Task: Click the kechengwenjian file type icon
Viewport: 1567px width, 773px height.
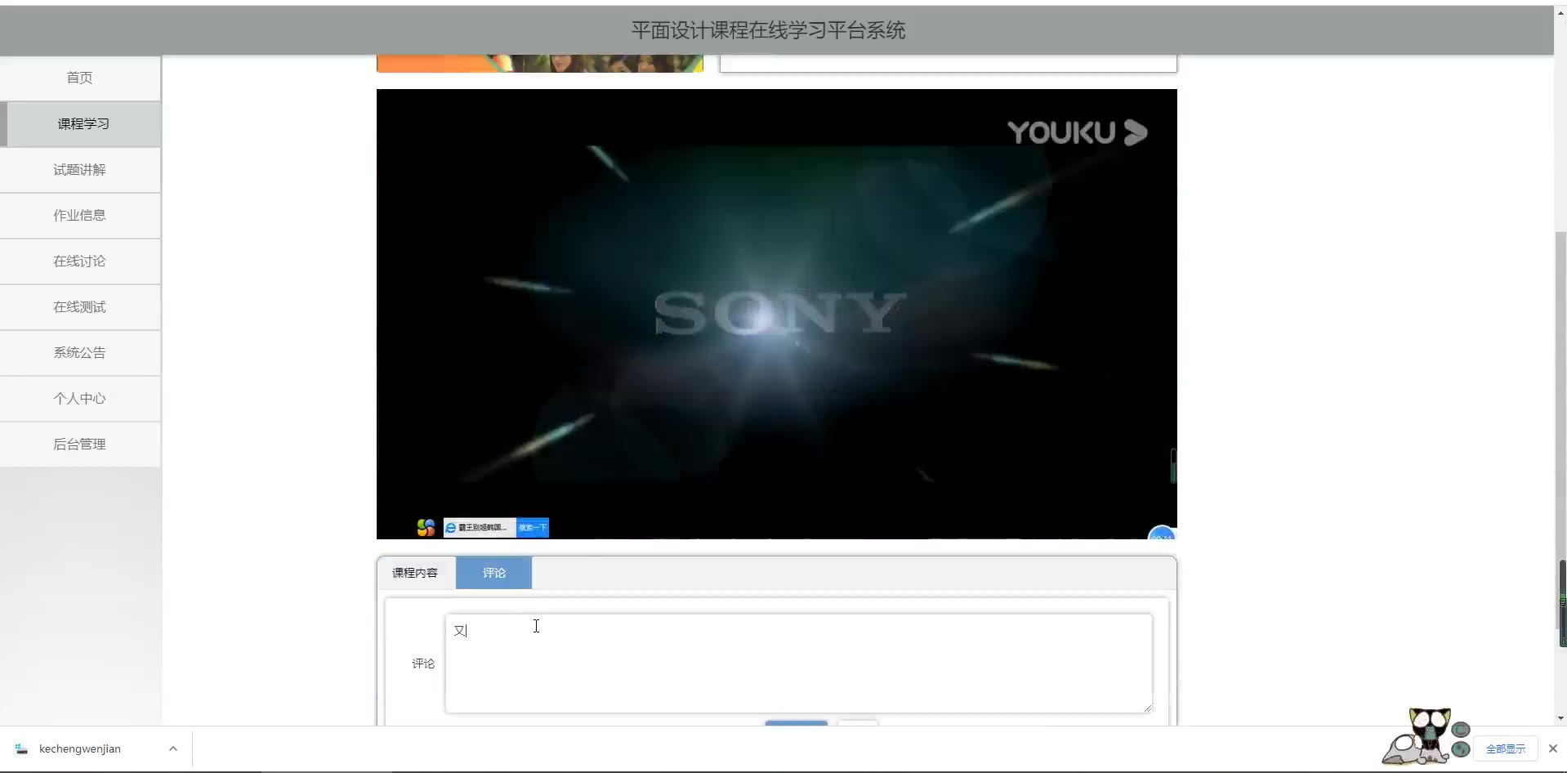Action: (22, 748)
